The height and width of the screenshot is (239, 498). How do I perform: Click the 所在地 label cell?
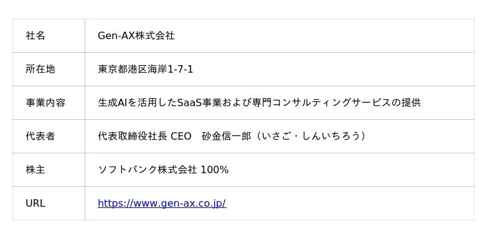pos(49,70)
